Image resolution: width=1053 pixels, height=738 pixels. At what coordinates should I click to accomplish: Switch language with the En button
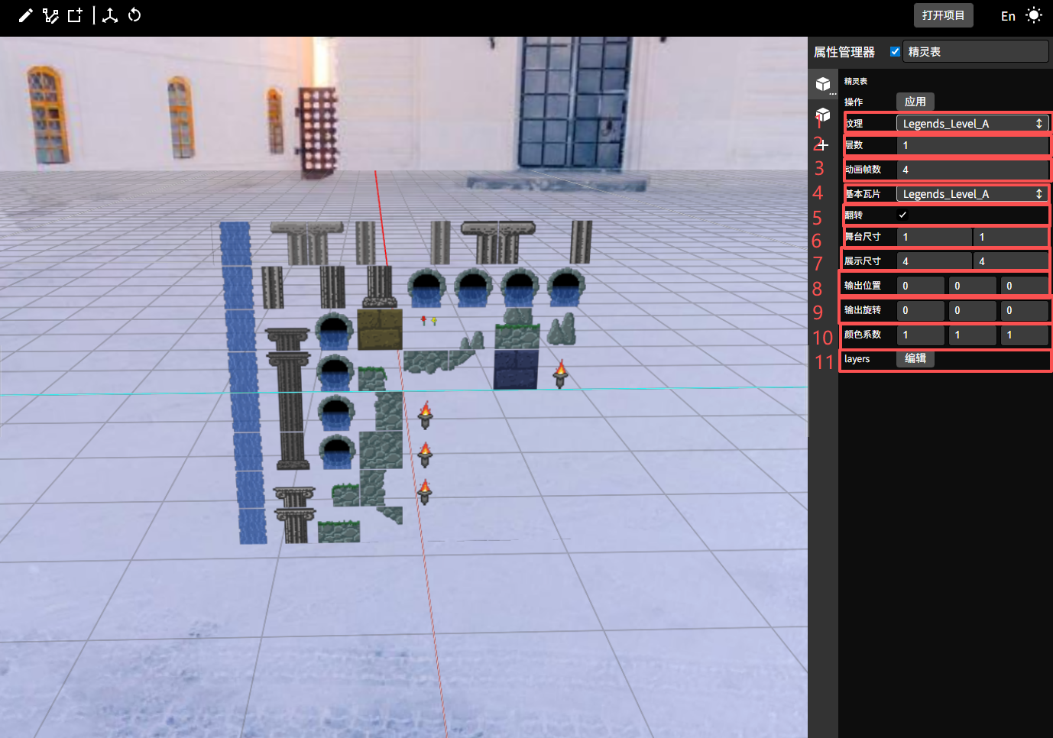[1008, 16]
